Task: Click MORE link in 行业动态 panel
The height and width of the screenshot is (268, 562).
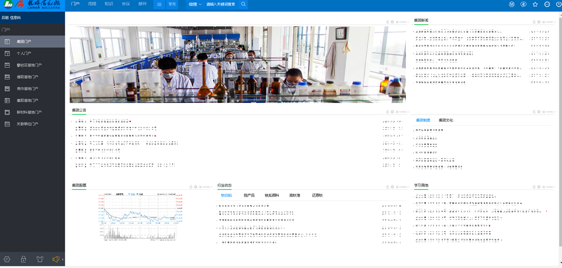Action: pos(403,187)
